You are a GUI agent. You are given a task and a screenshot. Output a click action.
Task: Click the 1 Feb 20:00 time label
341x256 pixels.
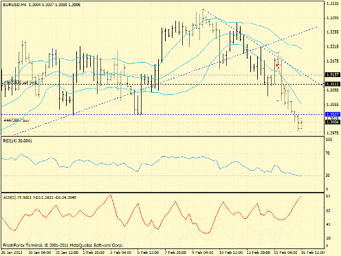click(x=93, y=253)
